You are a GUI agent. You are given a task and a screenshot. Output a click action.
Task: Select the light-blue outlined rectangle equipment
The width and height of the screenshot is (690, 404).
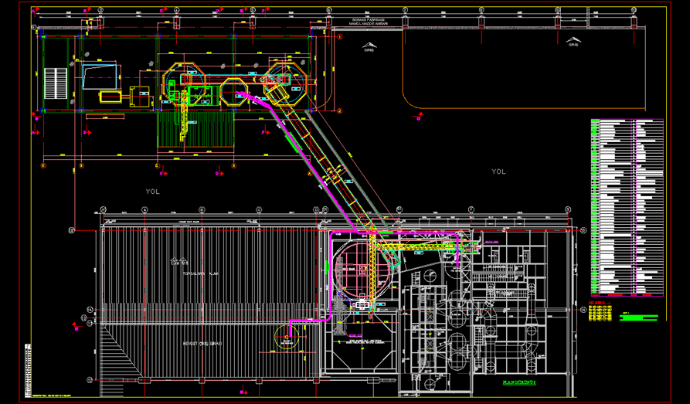[99, 76]
